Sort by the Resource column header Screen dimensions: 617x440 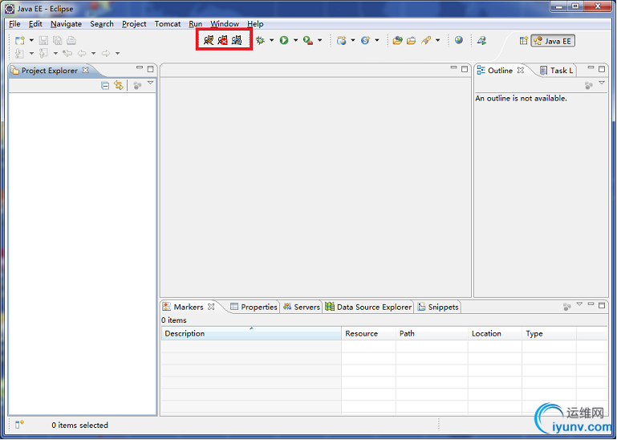(368, 333)
